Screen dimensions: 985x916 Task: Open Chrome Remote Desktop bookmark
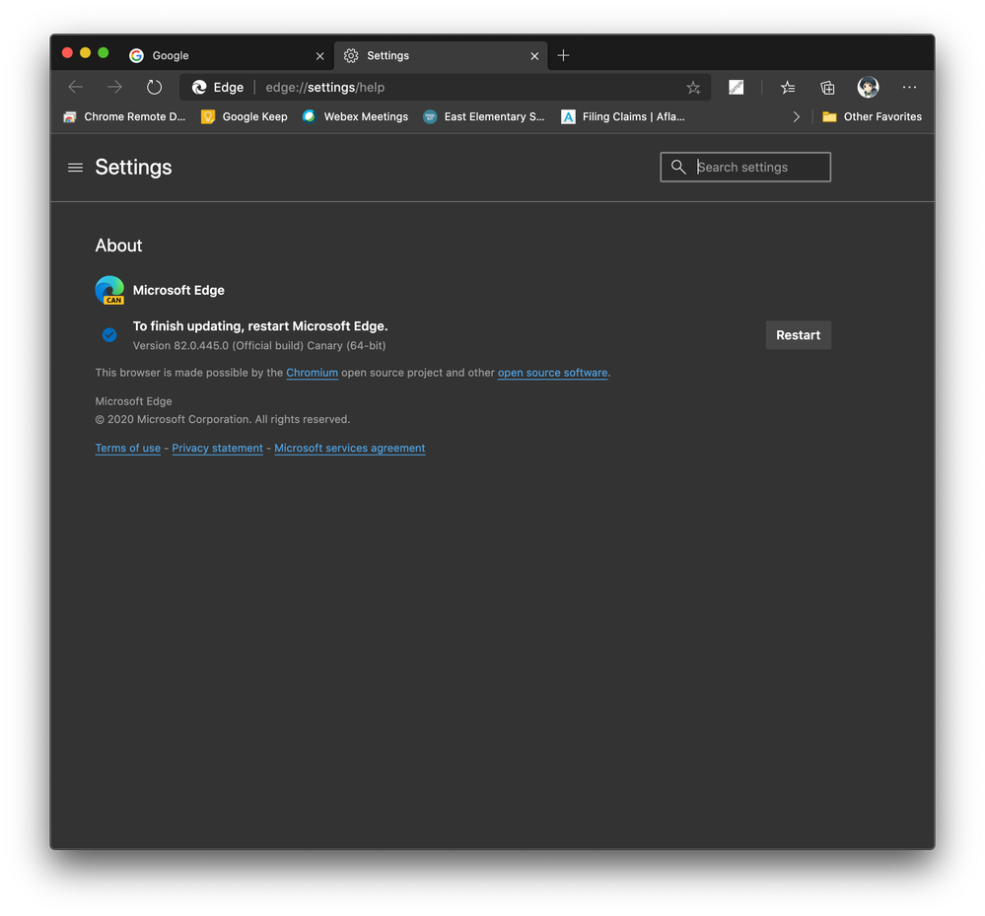124,117
